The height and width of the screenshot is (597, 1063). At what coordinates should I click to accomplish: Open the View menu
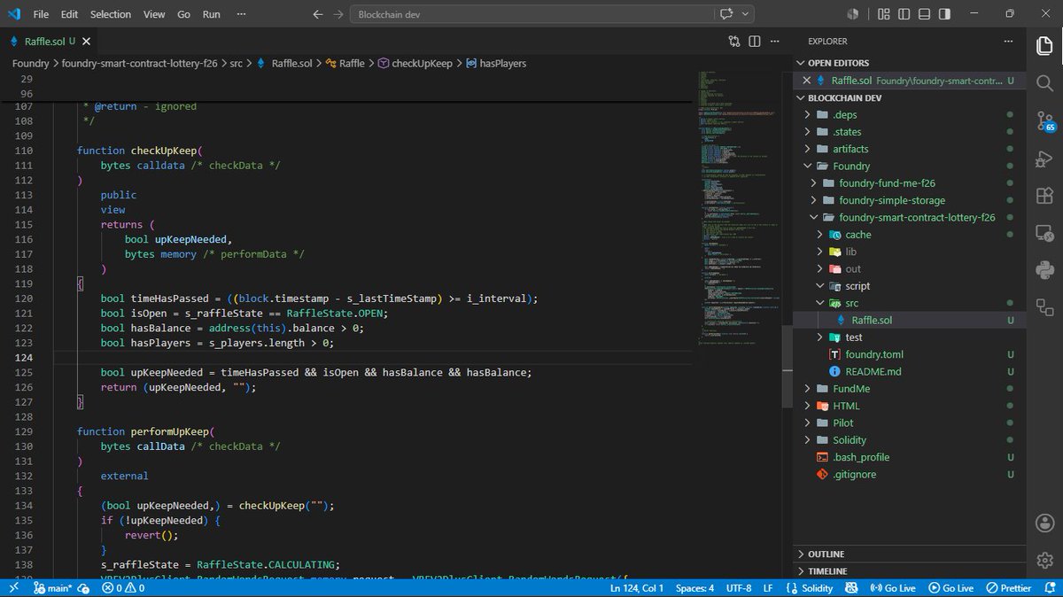click(154, 14)
